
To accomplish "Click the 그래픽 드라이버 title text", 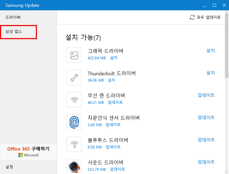I will pos(105,51).
